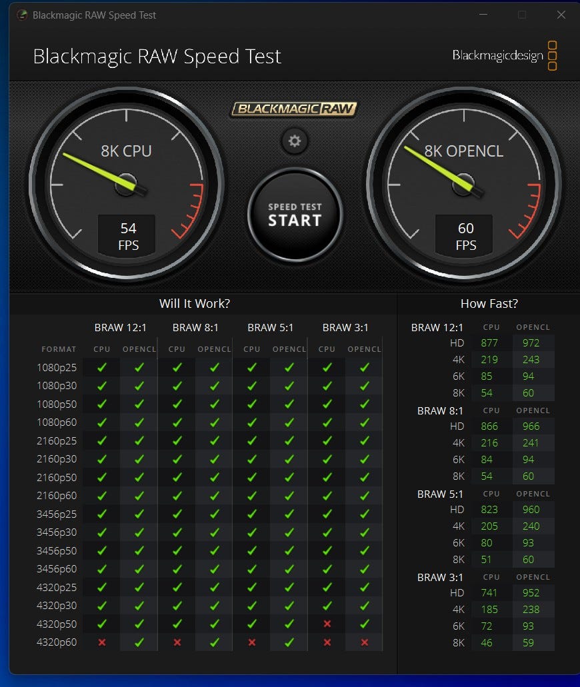
Task: Minimize the Speed Test window
Action: click(x=483, y=15)
